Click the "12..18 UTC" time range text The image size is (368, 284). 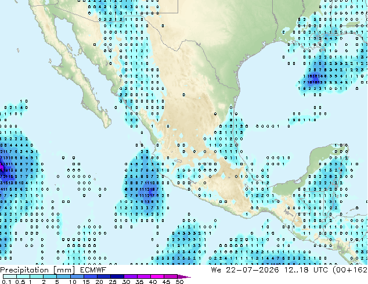[305, 270]
